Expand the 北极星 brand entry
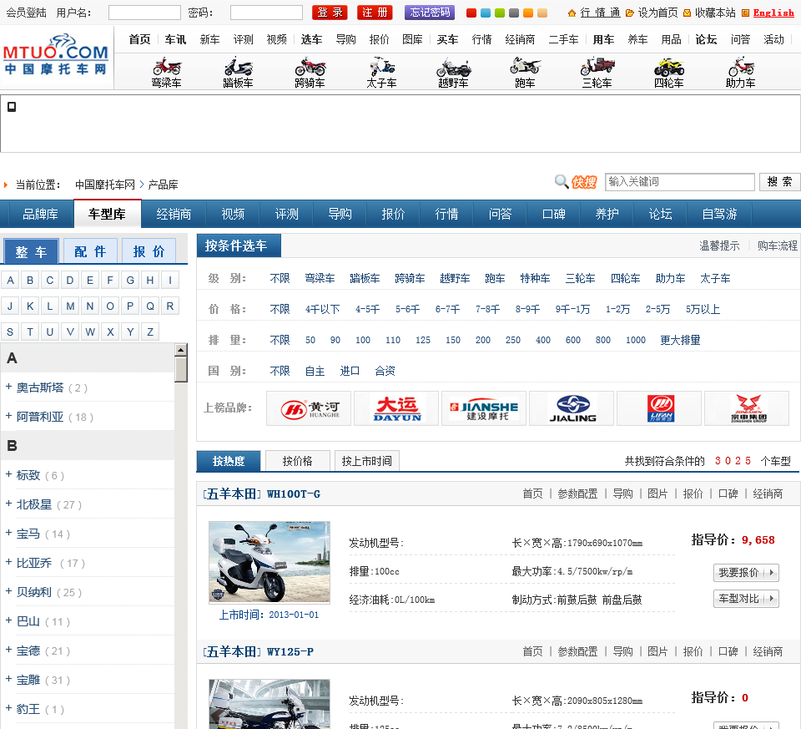Screen dimensions: 801x729 click(8, 504)
